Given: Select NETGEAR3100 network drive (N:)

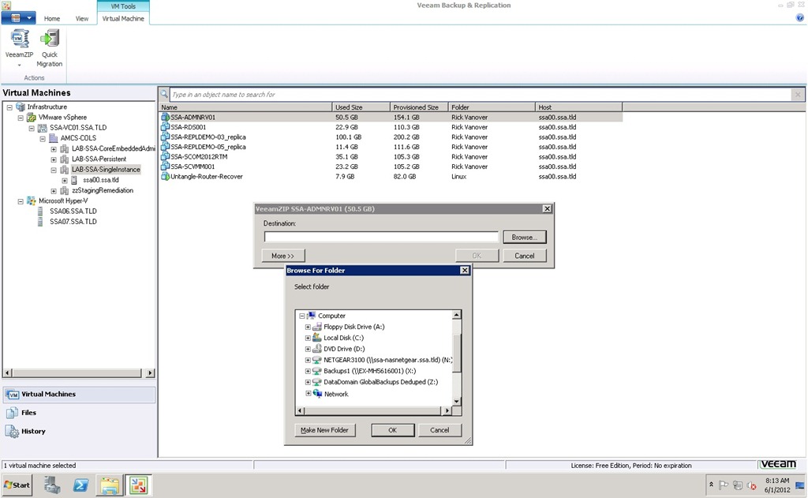Looking at the screenshot, I should point(387,360).
